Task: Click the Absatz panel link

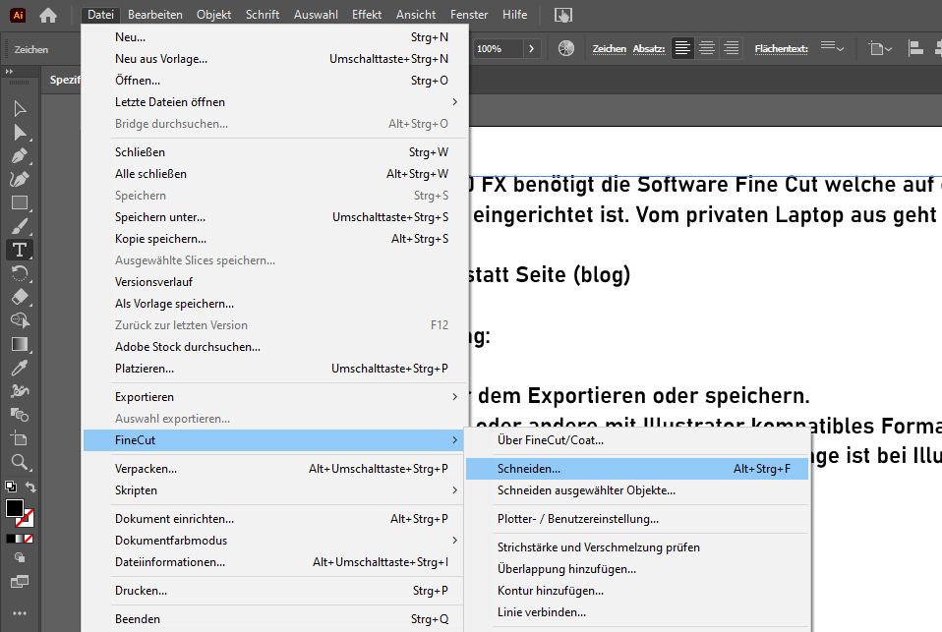Action: coord(648,48)
